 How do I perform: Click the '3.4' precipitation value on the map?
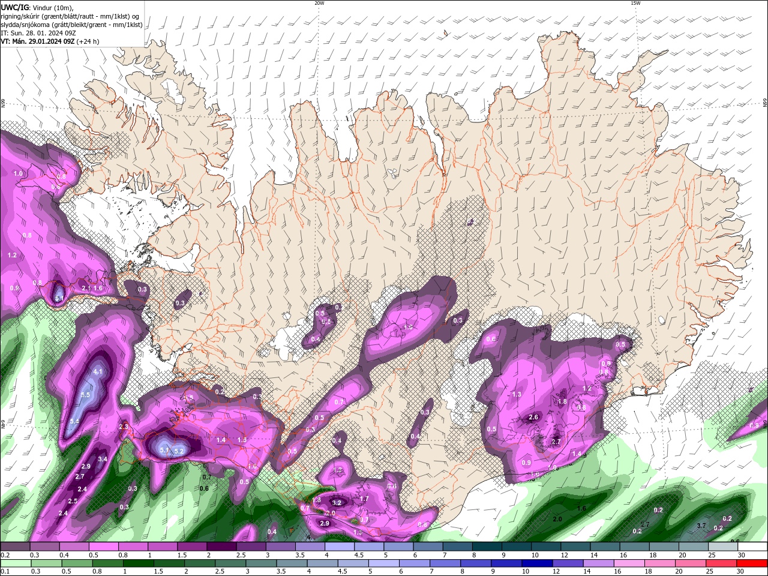103,460
